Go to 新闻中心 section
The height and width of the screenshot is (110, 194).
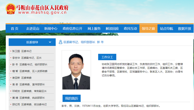[51, 29]
